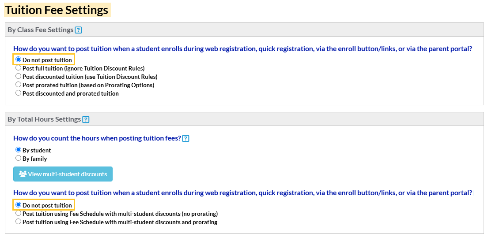Screen dimensions: 488x237
Task: Select Post prorated tuition radio option
Action: 18,85
